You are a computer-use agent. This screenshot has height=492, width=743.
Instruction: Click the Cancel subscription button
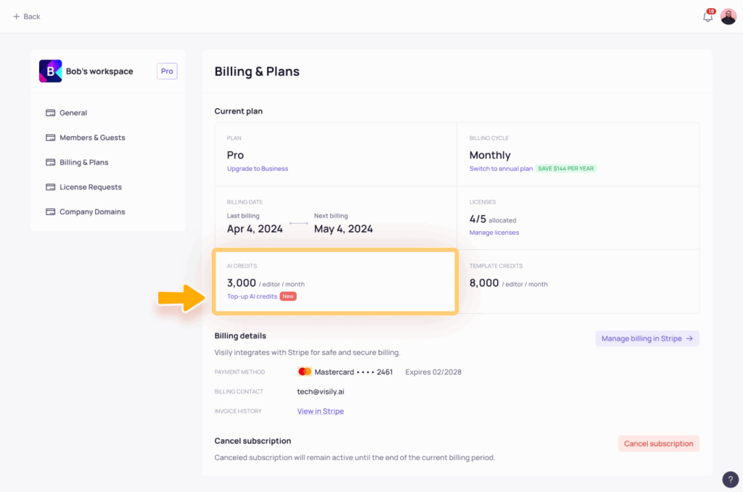point(658,443)
